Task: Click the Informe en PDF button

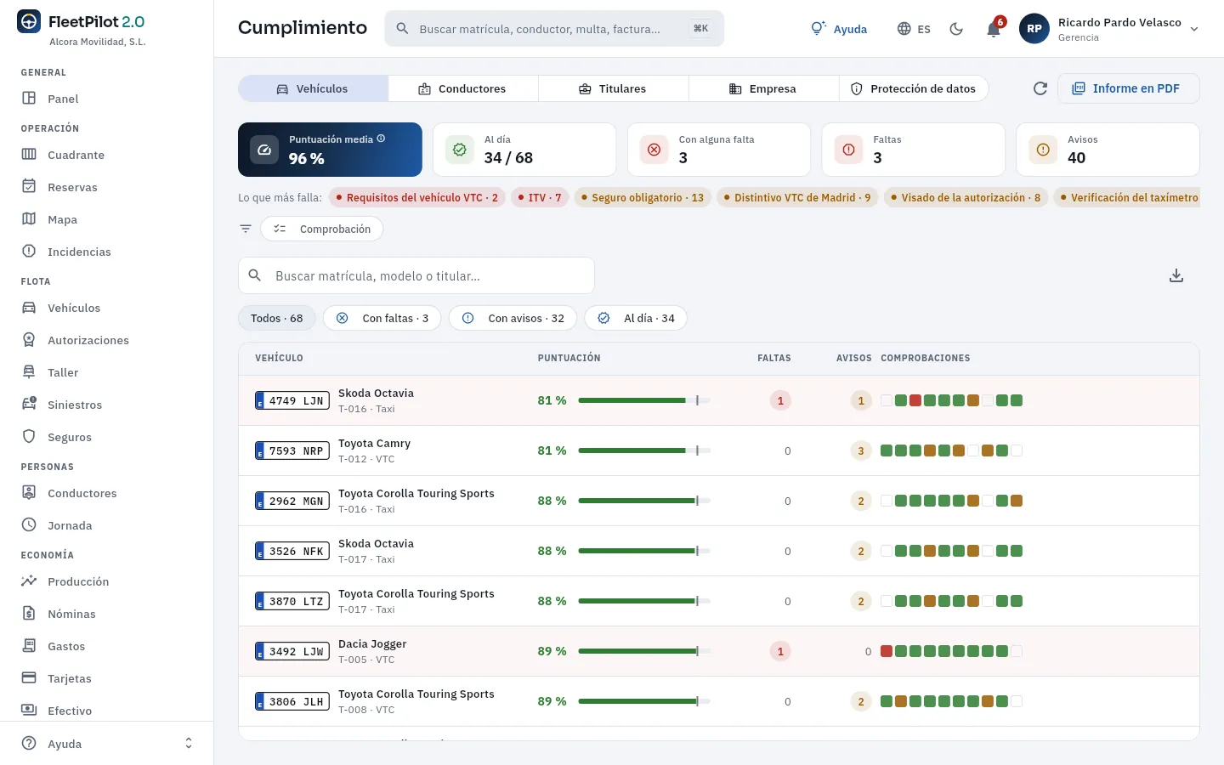Action: pos(1129,88)
